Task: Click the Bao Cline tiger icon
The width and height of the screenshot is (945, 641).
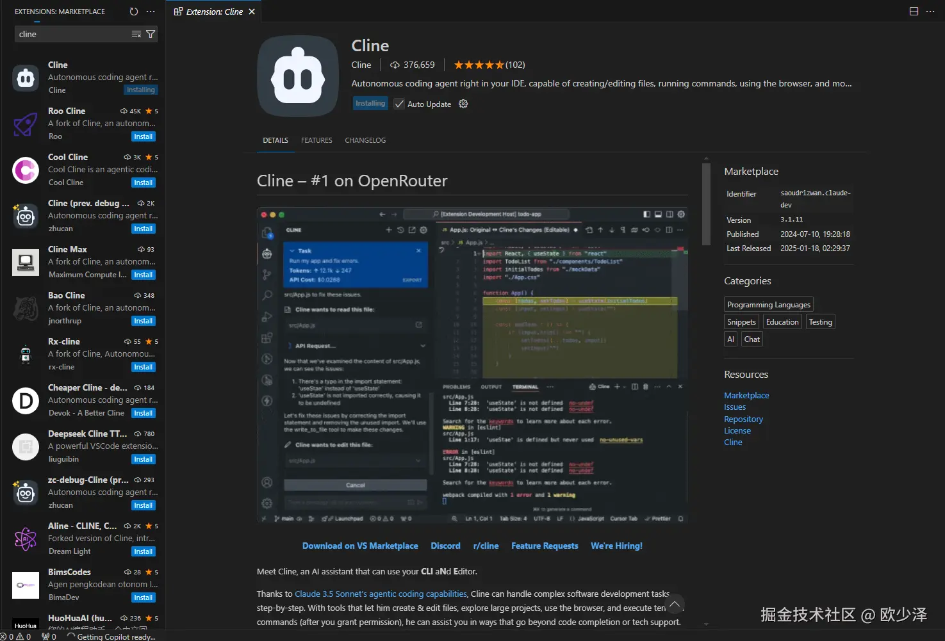Action: coord(26,309)
